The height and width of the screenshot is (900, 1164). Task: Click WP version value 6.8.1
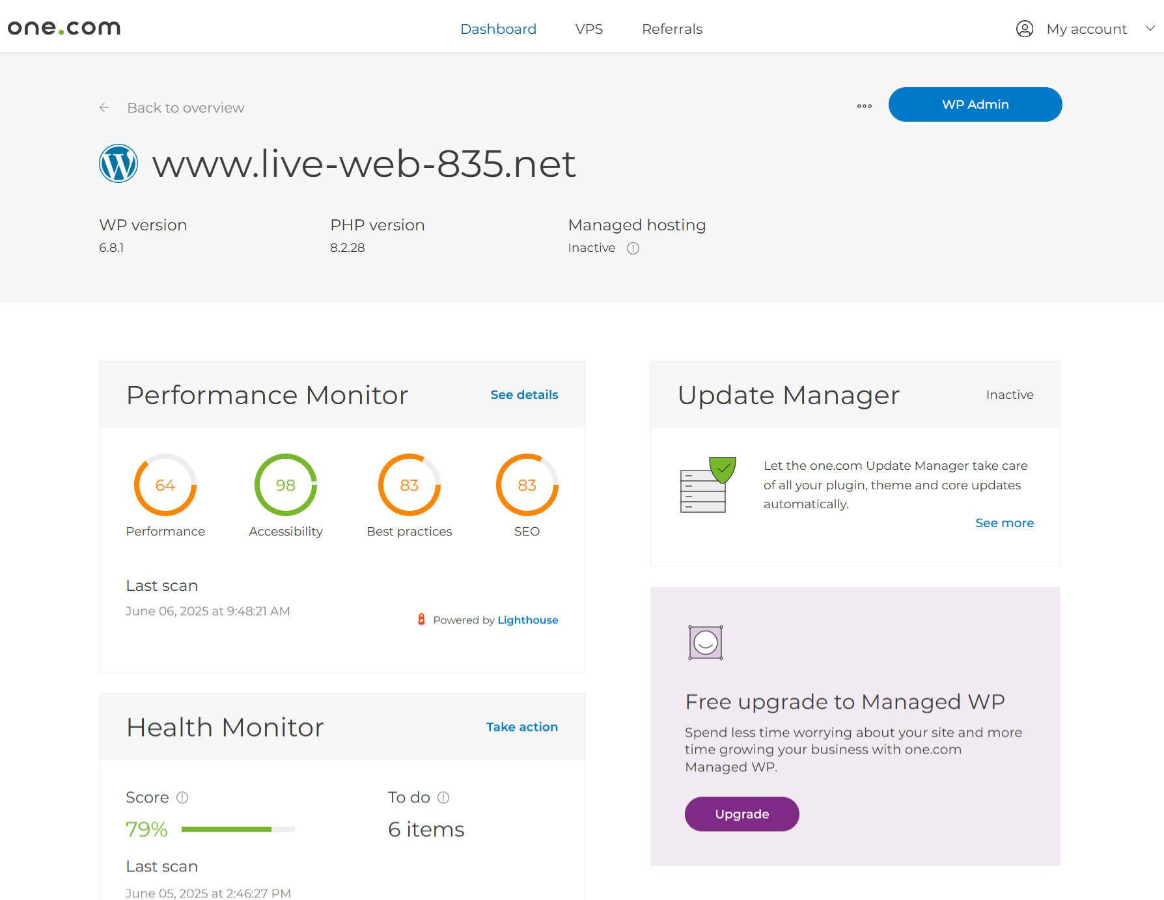click(111, 248)
